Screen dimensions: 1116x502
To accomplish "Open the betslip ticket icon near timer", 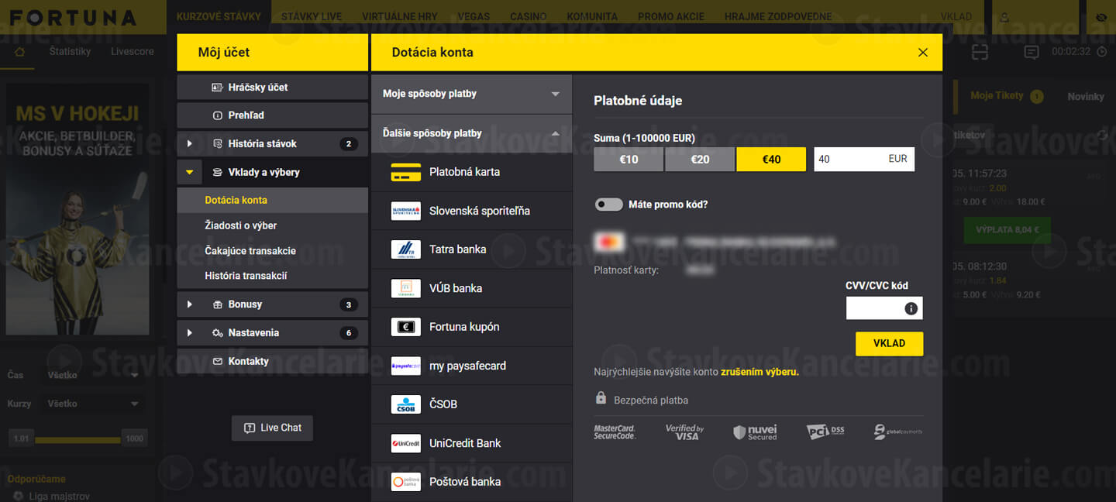I will point(980,52).
